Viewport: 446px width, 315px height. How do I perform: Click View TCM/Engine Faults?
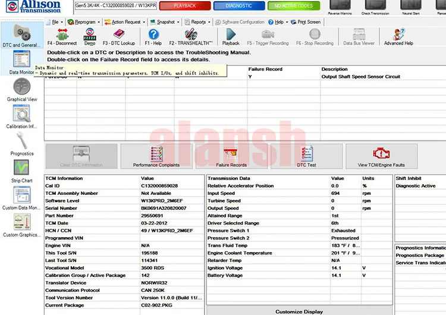tap(381, 156)
